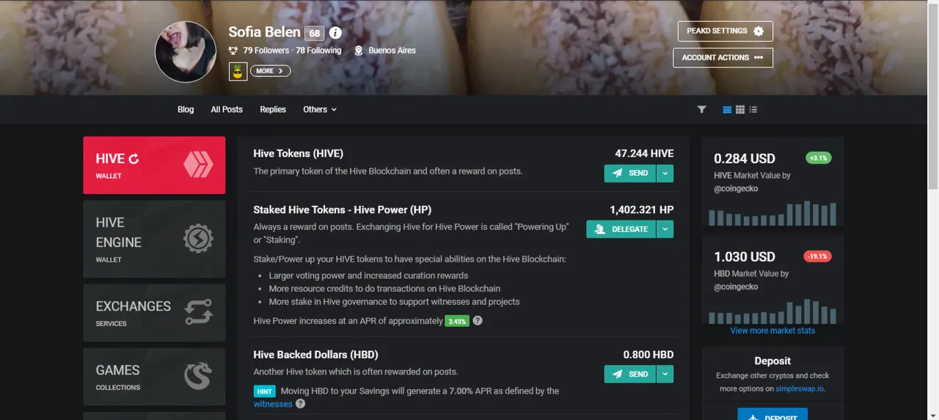
Task: Click the Hive Engine gear logo icon
Action: pyautogui.click(x=198, y=238)
